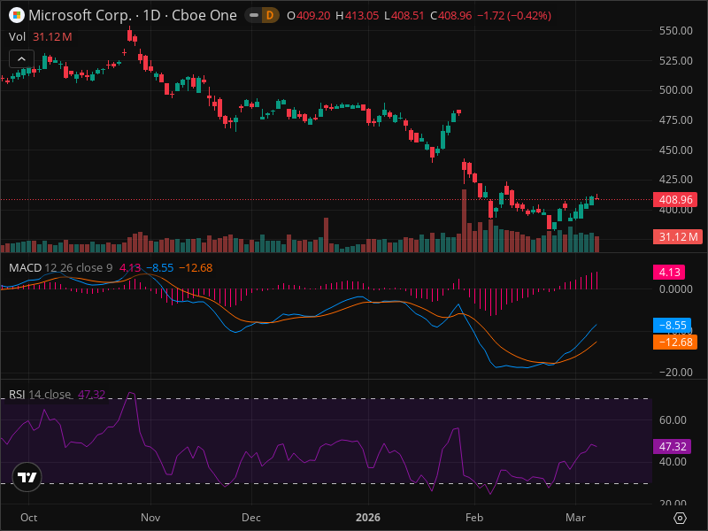Click the Dec label on time axis
This screenshot has height=531, width=708.
click(x=251, y=518)
